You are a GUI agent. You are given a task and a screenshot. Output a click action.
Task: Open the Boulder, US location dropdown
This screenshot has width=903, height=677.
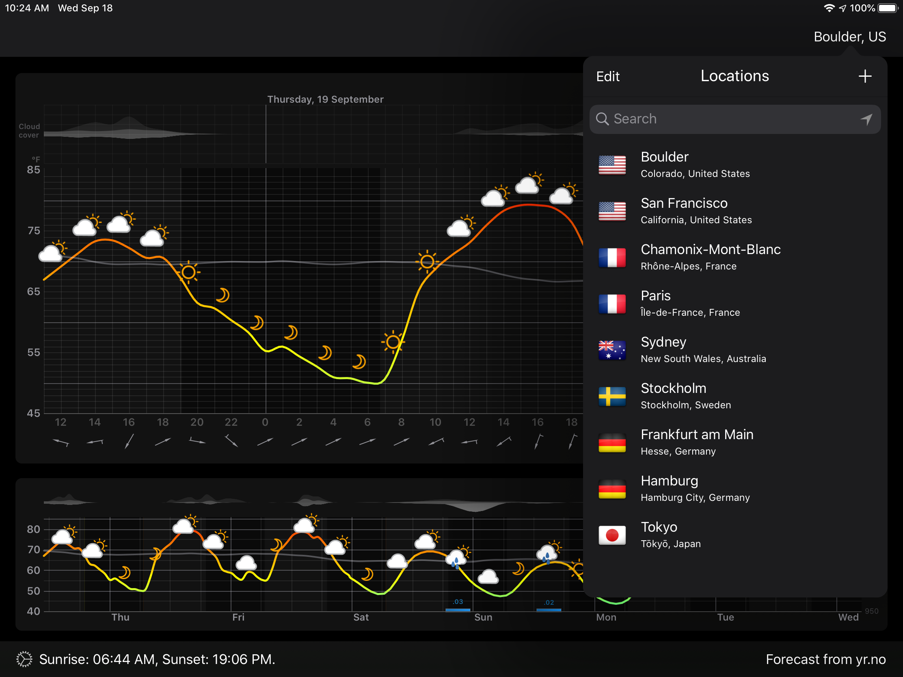click(849, 37)
